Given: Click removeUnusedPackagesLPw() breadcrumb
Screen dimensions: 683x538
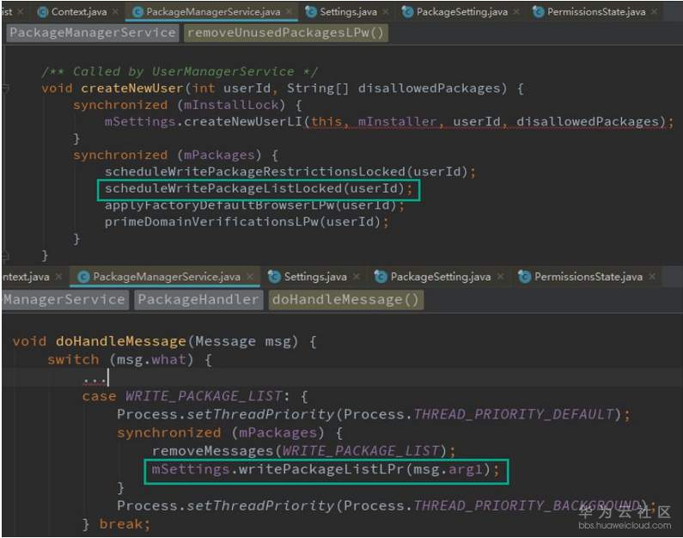Looking at the screenshot, I should 285,33.
